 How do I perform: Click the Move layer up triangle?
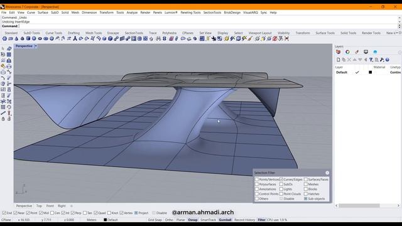[354, 60]
